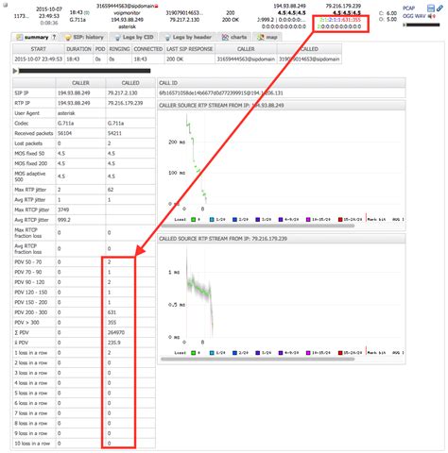Click the CALLER column header in stats table

[x=80, y=83]
